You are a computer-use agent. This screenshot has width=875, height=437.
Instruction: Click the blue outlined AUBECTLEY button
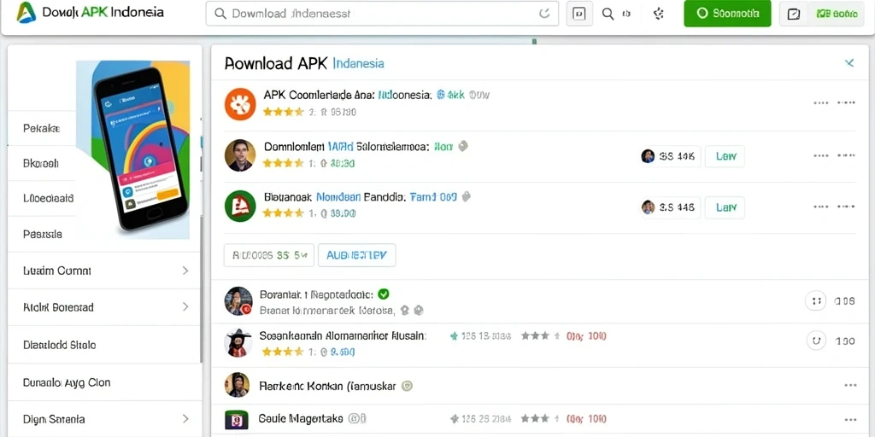(x=356, y=255)
